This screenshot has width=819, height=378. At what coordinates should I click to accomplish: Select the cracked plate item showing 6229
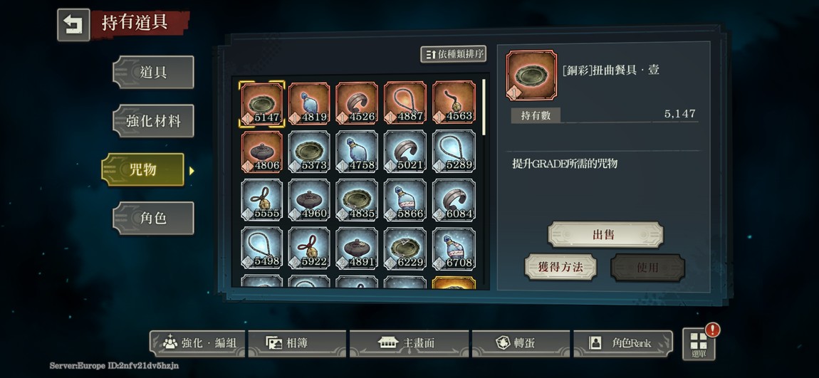405,248
